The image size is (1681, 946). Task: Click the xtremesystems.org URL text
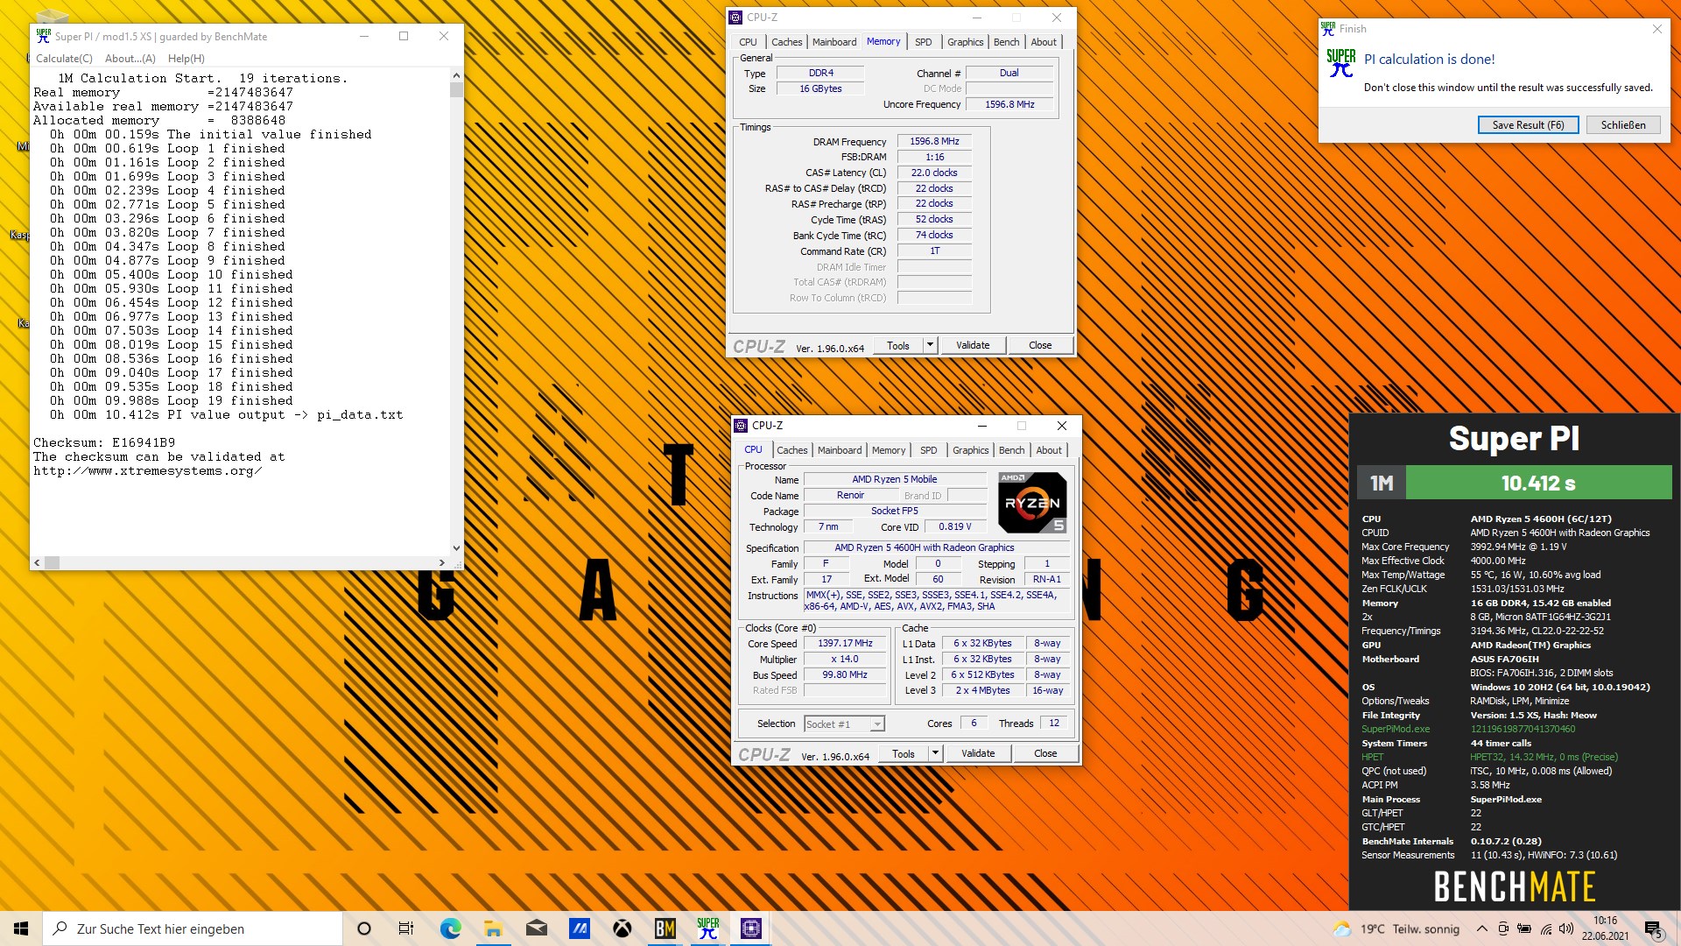click(x=148, y=471)
